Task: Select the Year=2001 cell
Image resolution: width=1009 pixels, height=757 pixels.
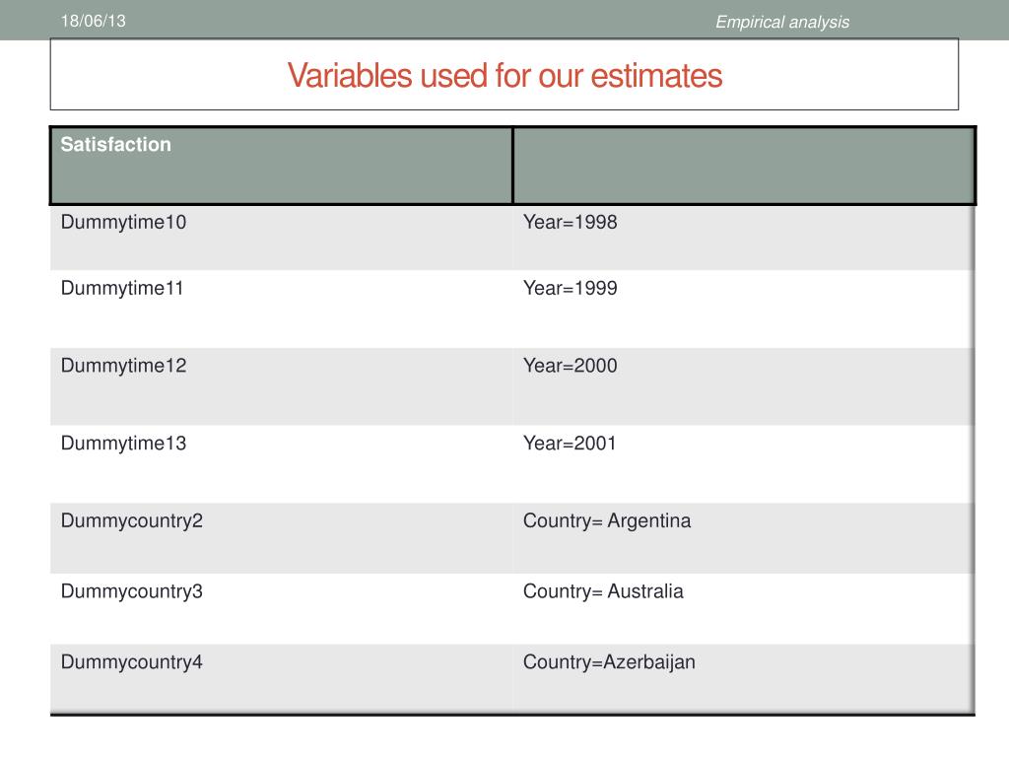Action: 744,464
